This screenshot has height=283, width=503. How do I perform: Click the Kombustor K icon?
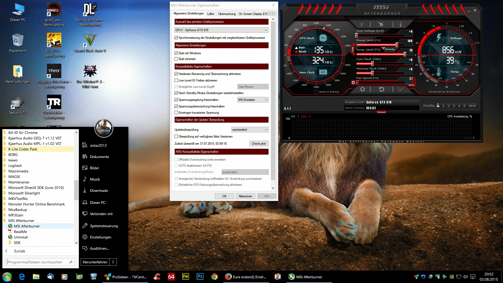(362, 24)
